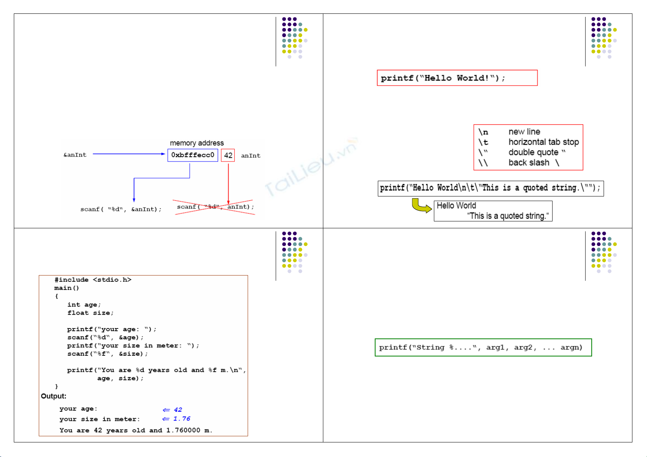Click the "This is a quoted string." output text

[508, 216]
